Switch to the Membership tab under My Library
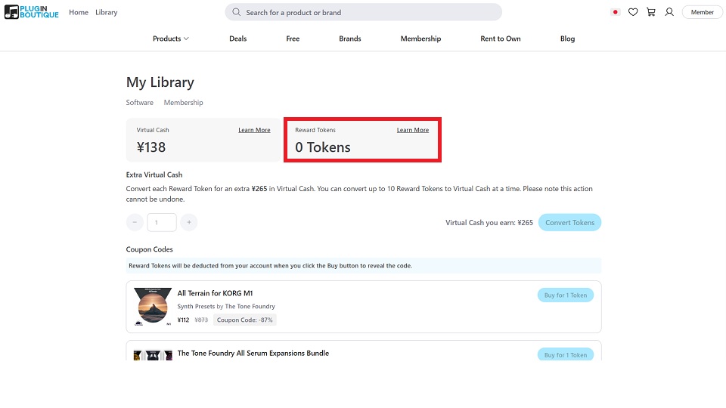726x408 pixels. tap(183, 102)
